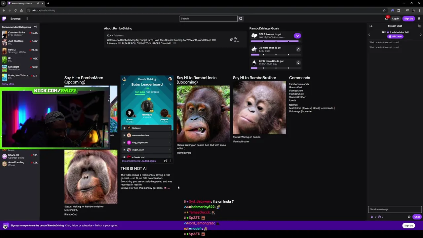This screenshot has height=238, width=423.
Task: Click the browser reload button
Action: (15, 10)
